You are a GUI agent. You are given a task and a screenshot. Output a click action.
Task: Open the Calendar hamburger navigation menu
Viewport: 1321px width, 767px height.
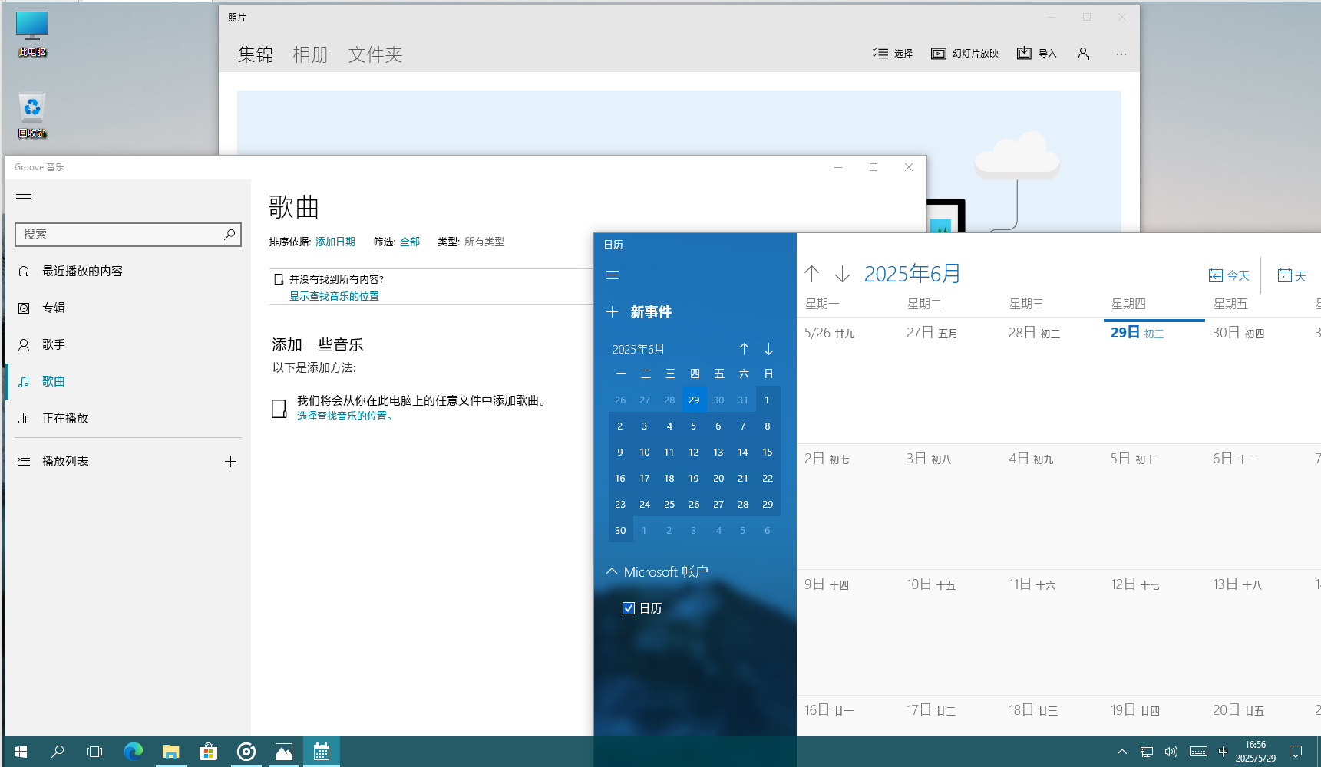(x=613, y=275)
